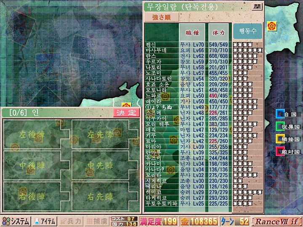This screenshot has height=227, width=303.
Task: Click the blue 自国 legend swatch
Action: pos(280,113)
